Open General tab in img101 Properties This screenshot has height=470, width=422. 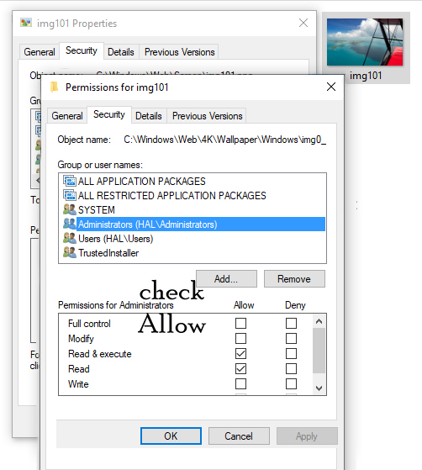tap(40, 52)
